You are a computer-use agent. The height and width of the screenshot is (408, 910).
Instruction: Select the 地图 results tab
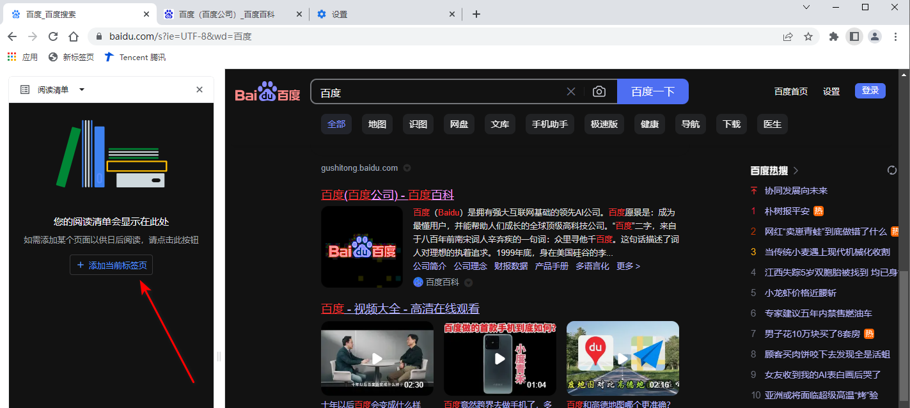coord(377,123)
